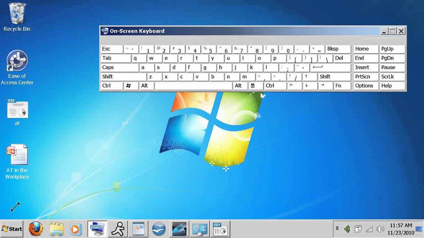This screenshot has height=238, width=424.
Task: Click the left arrow key
Action: coord(294,86)
